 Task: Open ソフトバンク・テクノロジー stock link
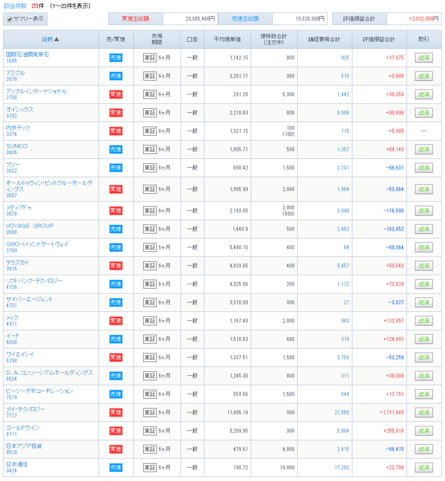click(34, 281)
